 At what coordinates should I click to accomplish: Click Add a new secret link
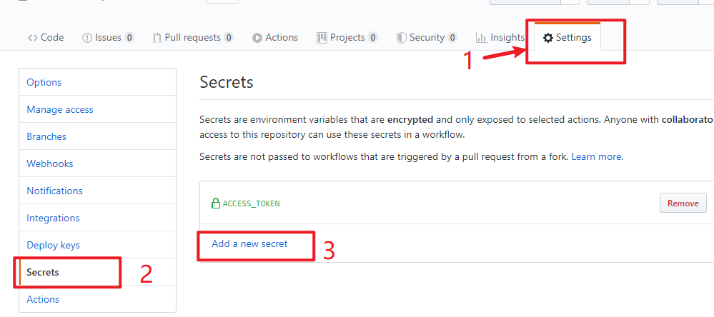click(249, 243)
